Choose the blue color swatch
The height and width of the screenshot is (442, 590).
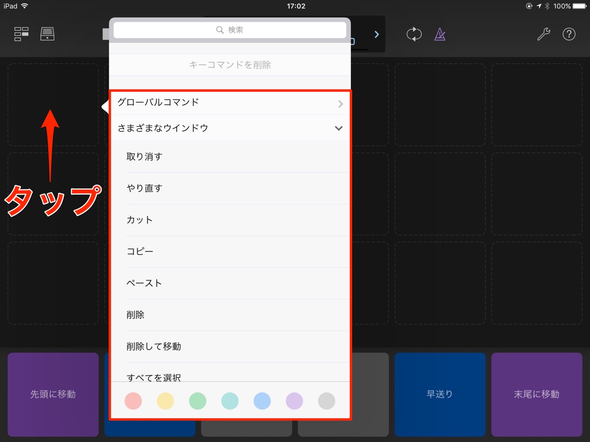tap(262, 401)
